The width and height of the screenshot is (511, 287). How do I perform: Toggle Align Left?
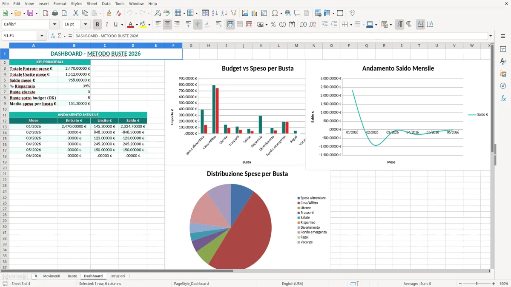[x=158, y=25]
